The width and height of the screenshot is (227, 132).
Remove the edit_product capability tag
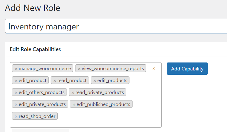tap(16, 81)
